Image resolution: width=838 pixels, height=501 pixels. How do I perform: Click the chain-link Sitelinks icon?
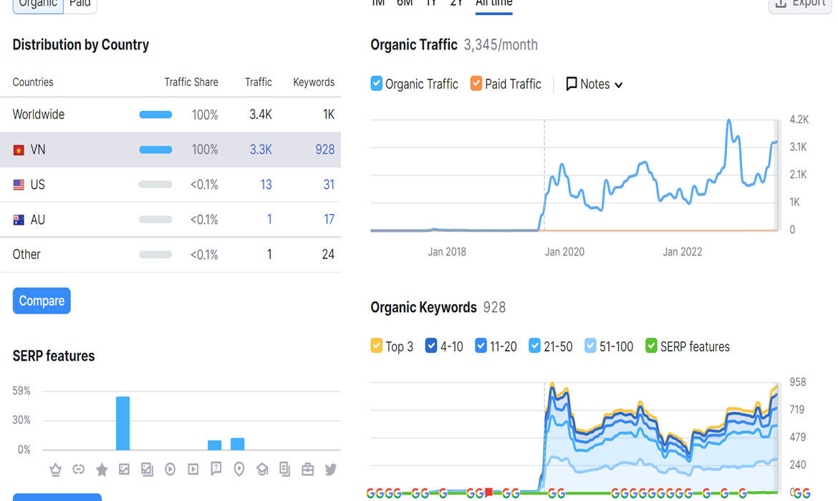(79, 470)
